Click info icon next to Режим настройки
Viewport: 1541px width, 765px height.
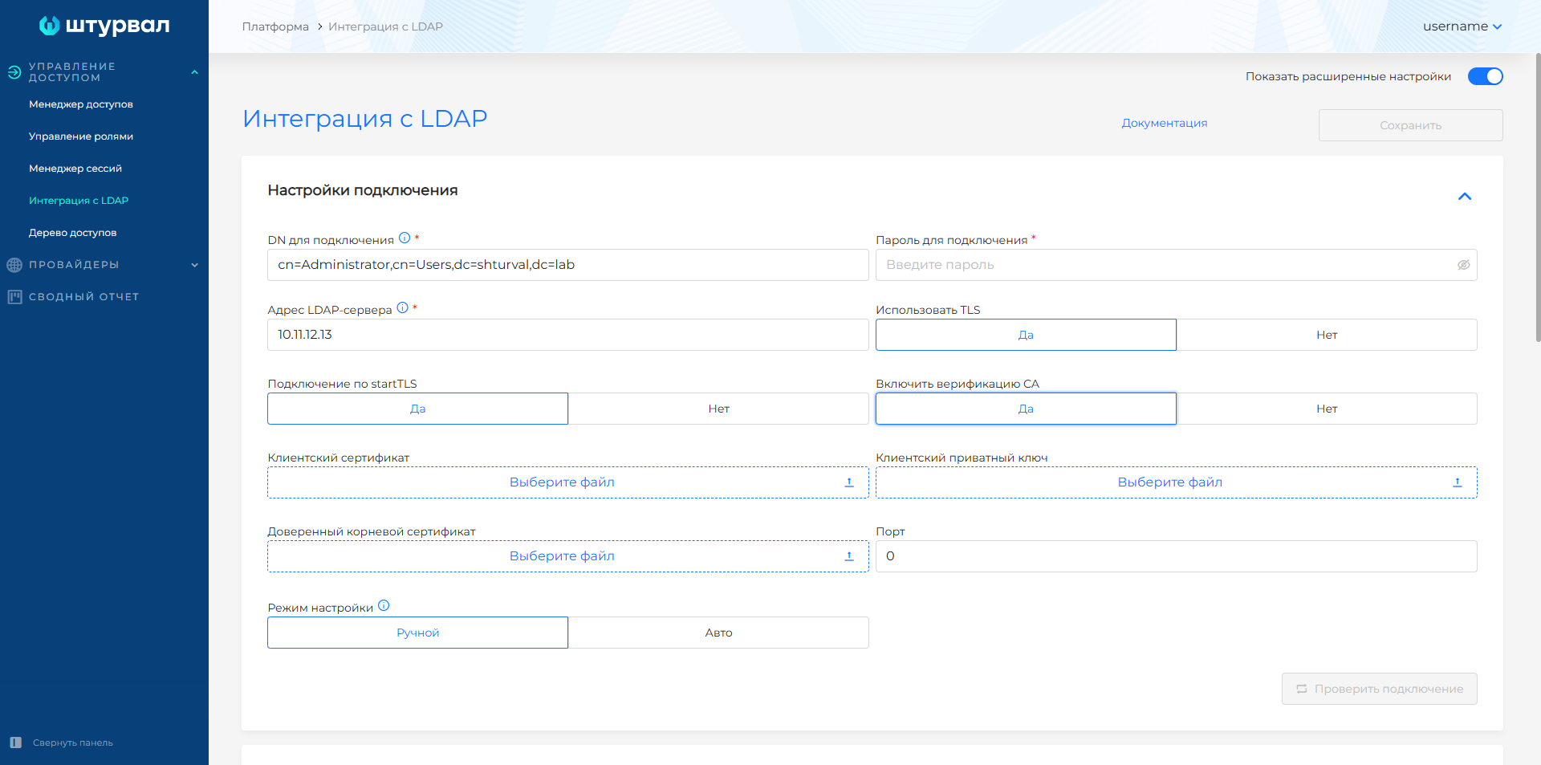(x=384, y=606)
